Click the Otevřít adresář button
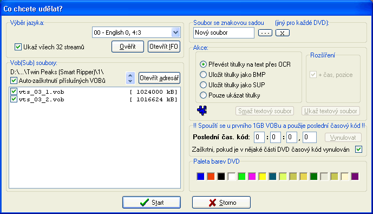 tap(159, 78)
